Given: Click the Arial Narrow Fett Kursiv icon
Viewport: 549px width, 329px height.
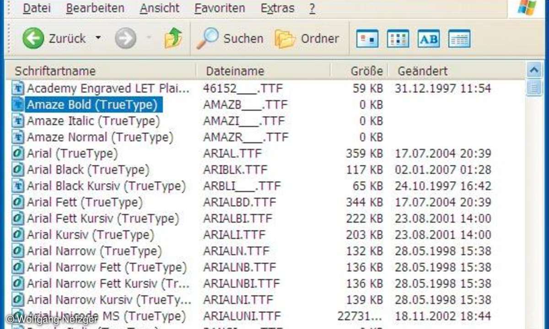Looking at the screenshot, I should tap(18, 283).
